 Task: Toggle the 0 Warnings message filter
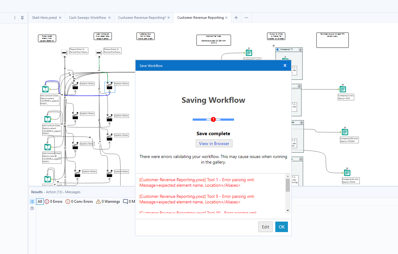(108, 201)
